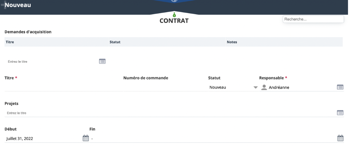Click the person avatar beside Andréanne
The width and height of the screenshot is (349, 146).
click(x=264, y=87)
